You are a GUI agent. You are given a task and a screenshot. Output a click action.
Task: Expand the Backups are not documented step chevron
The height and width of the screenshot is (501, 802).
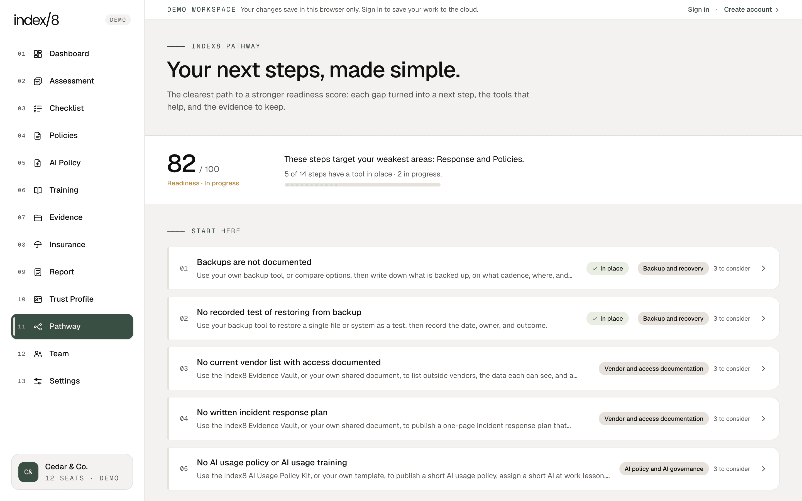[x=764, y=268]
